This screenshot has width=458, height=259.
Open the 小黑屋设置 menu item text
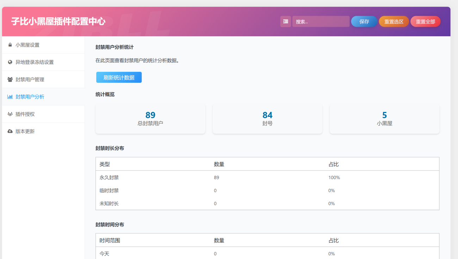27,45
